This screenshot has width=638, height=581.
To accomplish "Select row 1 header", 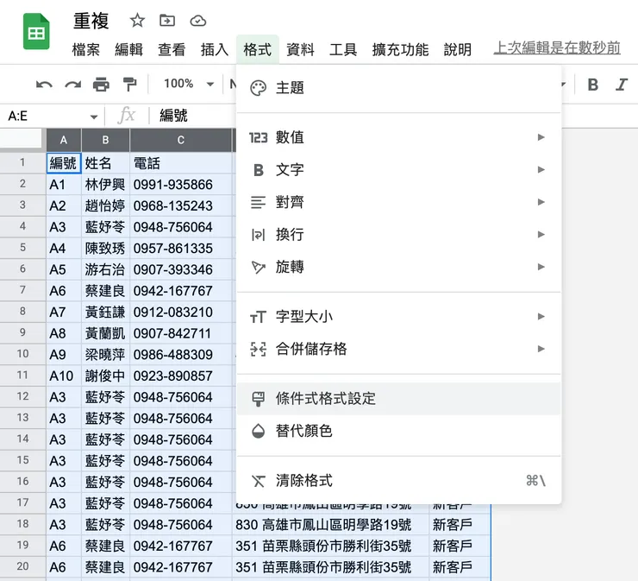I will click(x=22, y=162).
